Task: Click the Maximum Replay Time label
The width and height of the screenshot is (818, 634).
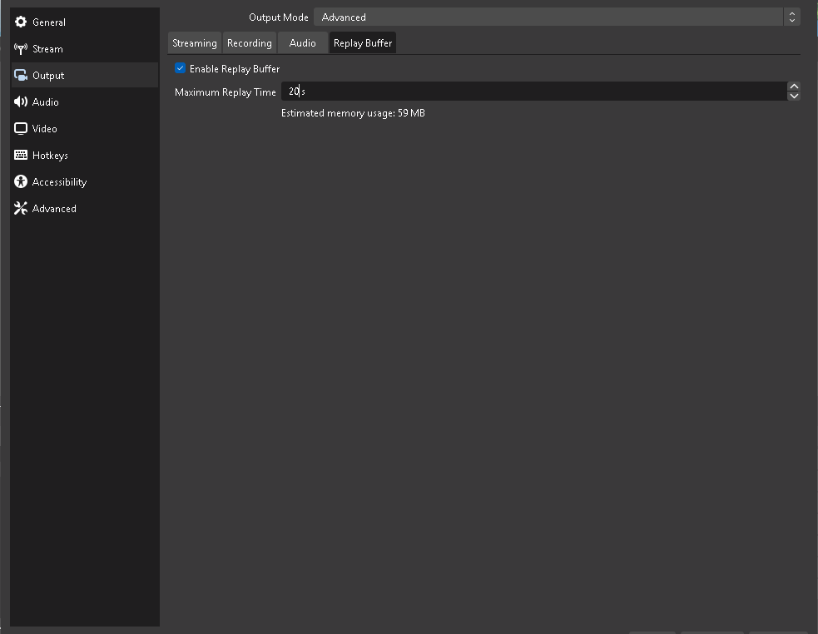Action: coord(226,92)
